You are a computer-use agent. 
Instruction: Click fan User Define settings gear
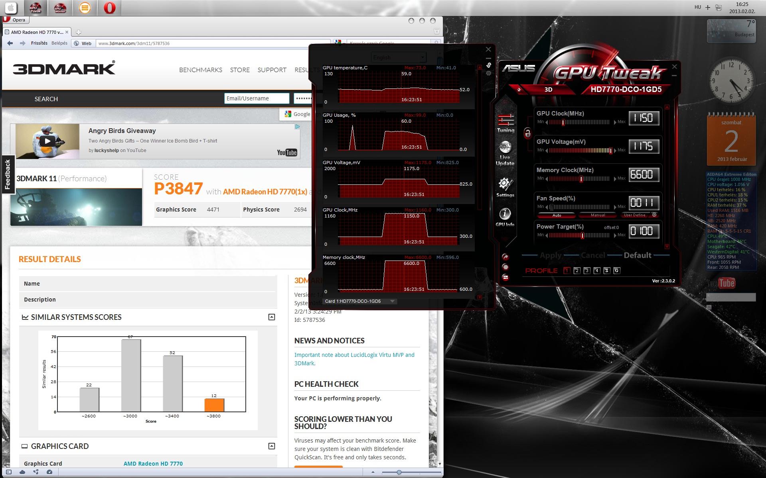(x=654, y=215)
